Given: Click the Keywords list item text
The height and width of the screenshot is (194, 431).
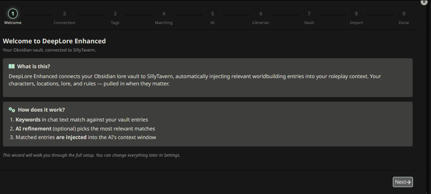Looking at the screenshot, I should (81, 119).
